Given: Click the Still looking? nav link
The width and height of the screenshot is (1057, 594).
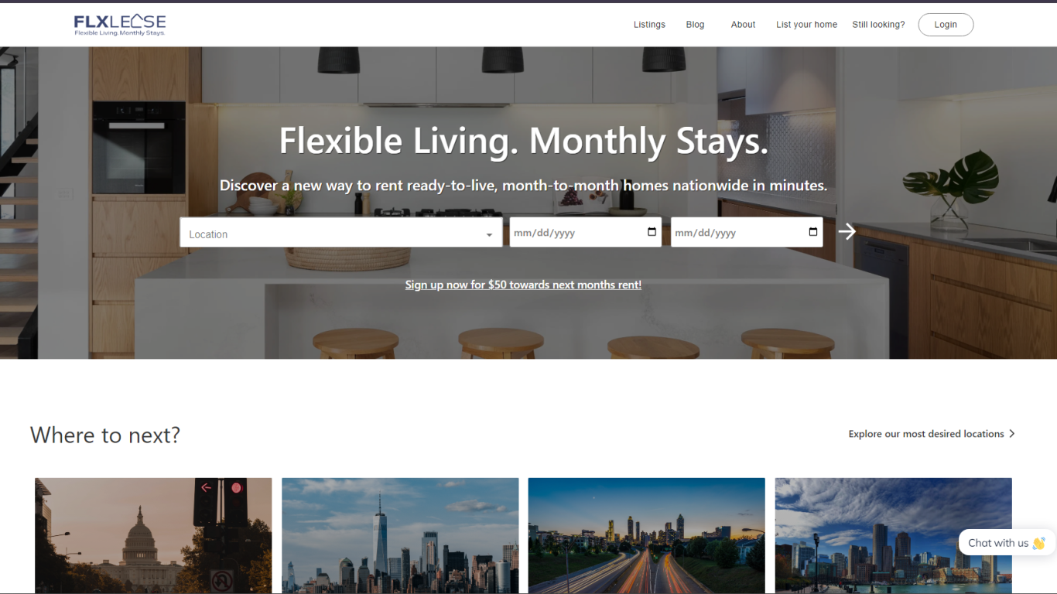Looking at the screenshot, I should [x=878, y=25].
